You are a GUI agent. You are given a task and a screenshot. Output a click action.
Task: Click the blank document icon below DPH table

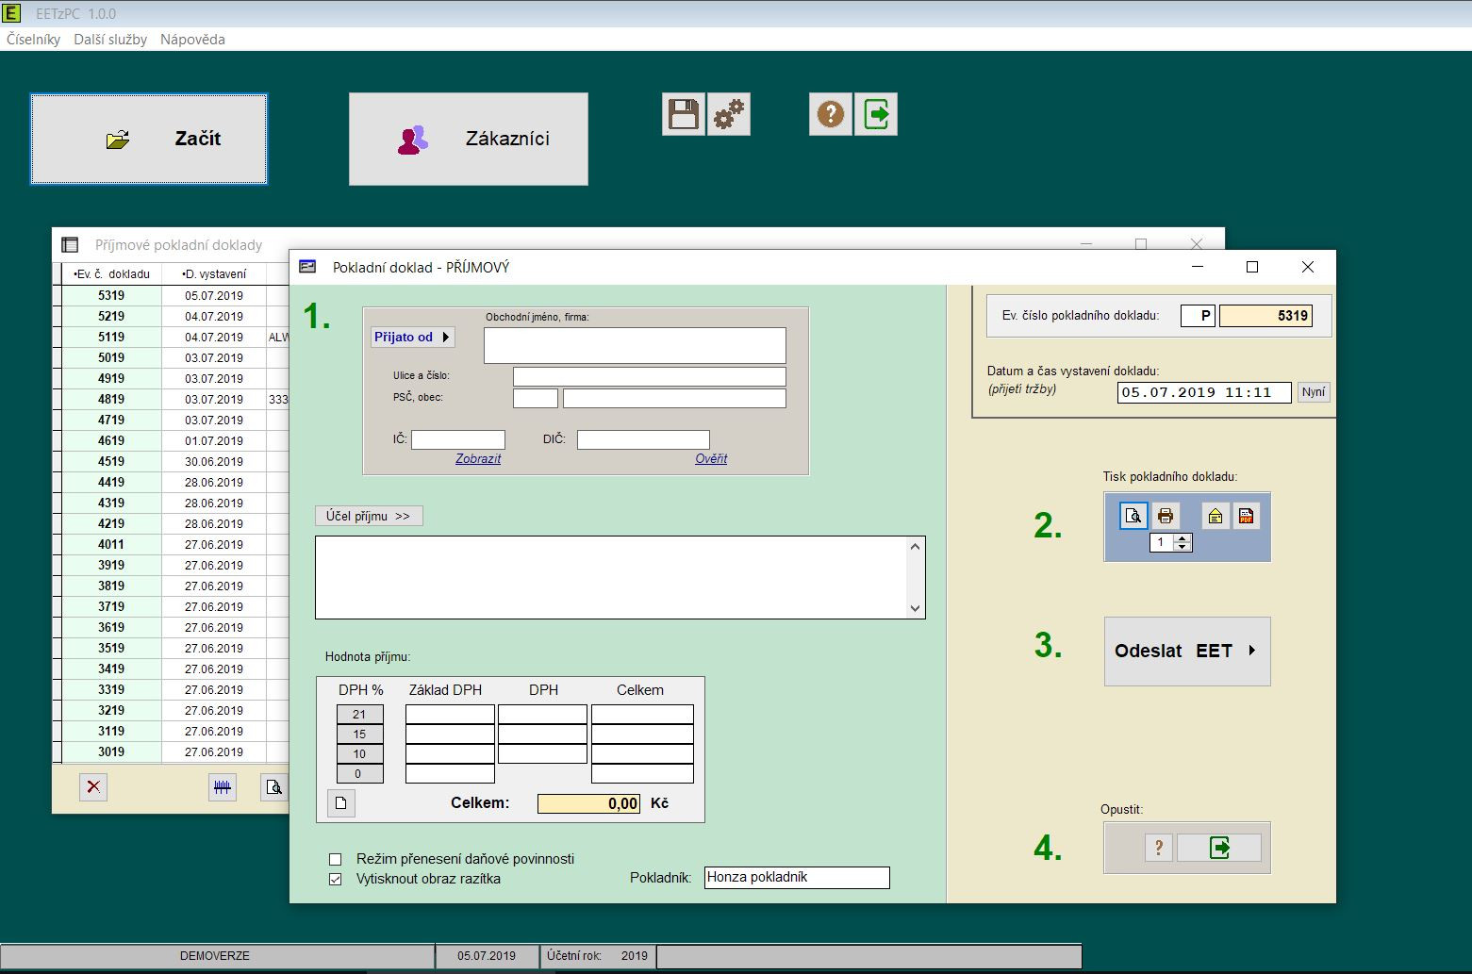[341, 803]
